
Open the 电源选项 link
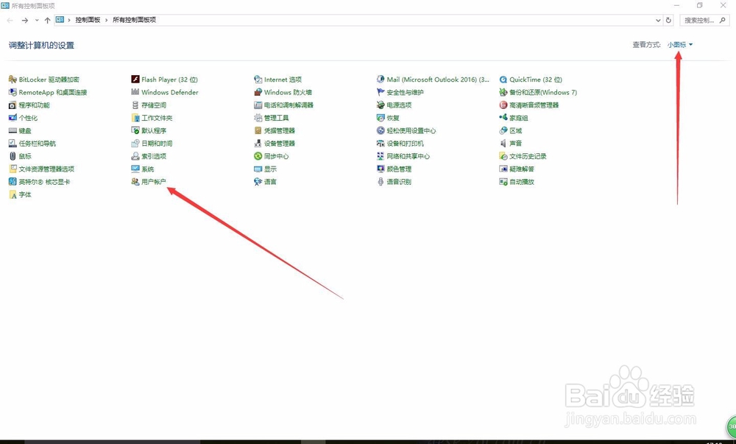[398, 105]
